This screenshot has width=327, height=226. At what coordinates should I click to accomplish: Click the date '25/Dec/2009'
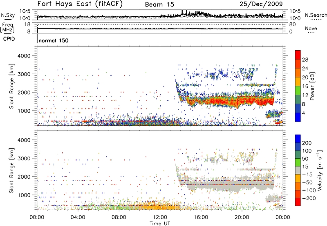click(261, 4)
